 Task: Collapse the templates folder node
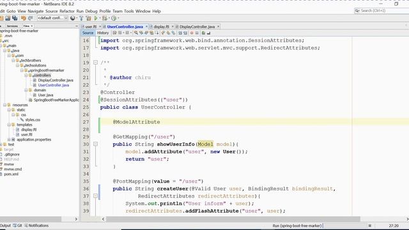pos(9,125)
